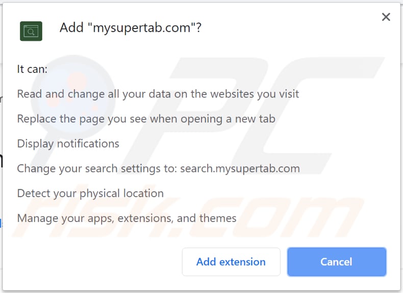Image resolution: width=403 pixels, height=293 pixels.
Task: Select the "Display notifications" permission line
Action: pos(68,144)
